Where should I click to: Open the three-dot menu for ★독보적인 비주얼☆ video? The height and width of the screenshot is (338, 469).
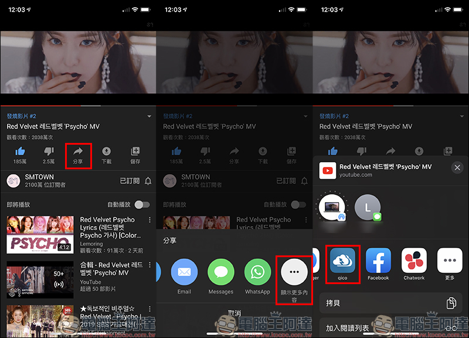coord(149,309)
